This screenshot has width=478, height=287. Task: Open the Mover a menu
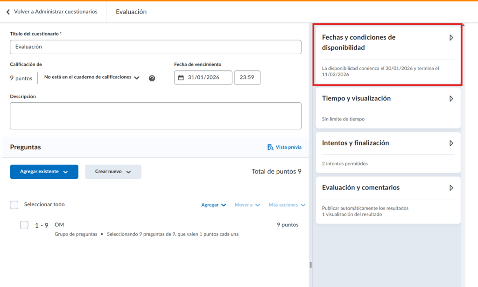[x=247, y=205]
